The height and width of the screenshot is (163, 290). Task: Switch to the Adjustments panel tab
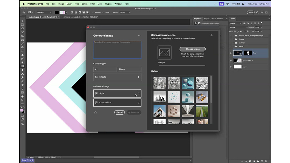pos(206,19)
